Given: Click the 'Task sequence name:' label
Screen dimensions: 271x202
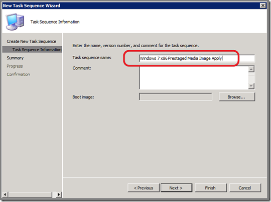Looking at the screenshot, I should pos(92,58).
